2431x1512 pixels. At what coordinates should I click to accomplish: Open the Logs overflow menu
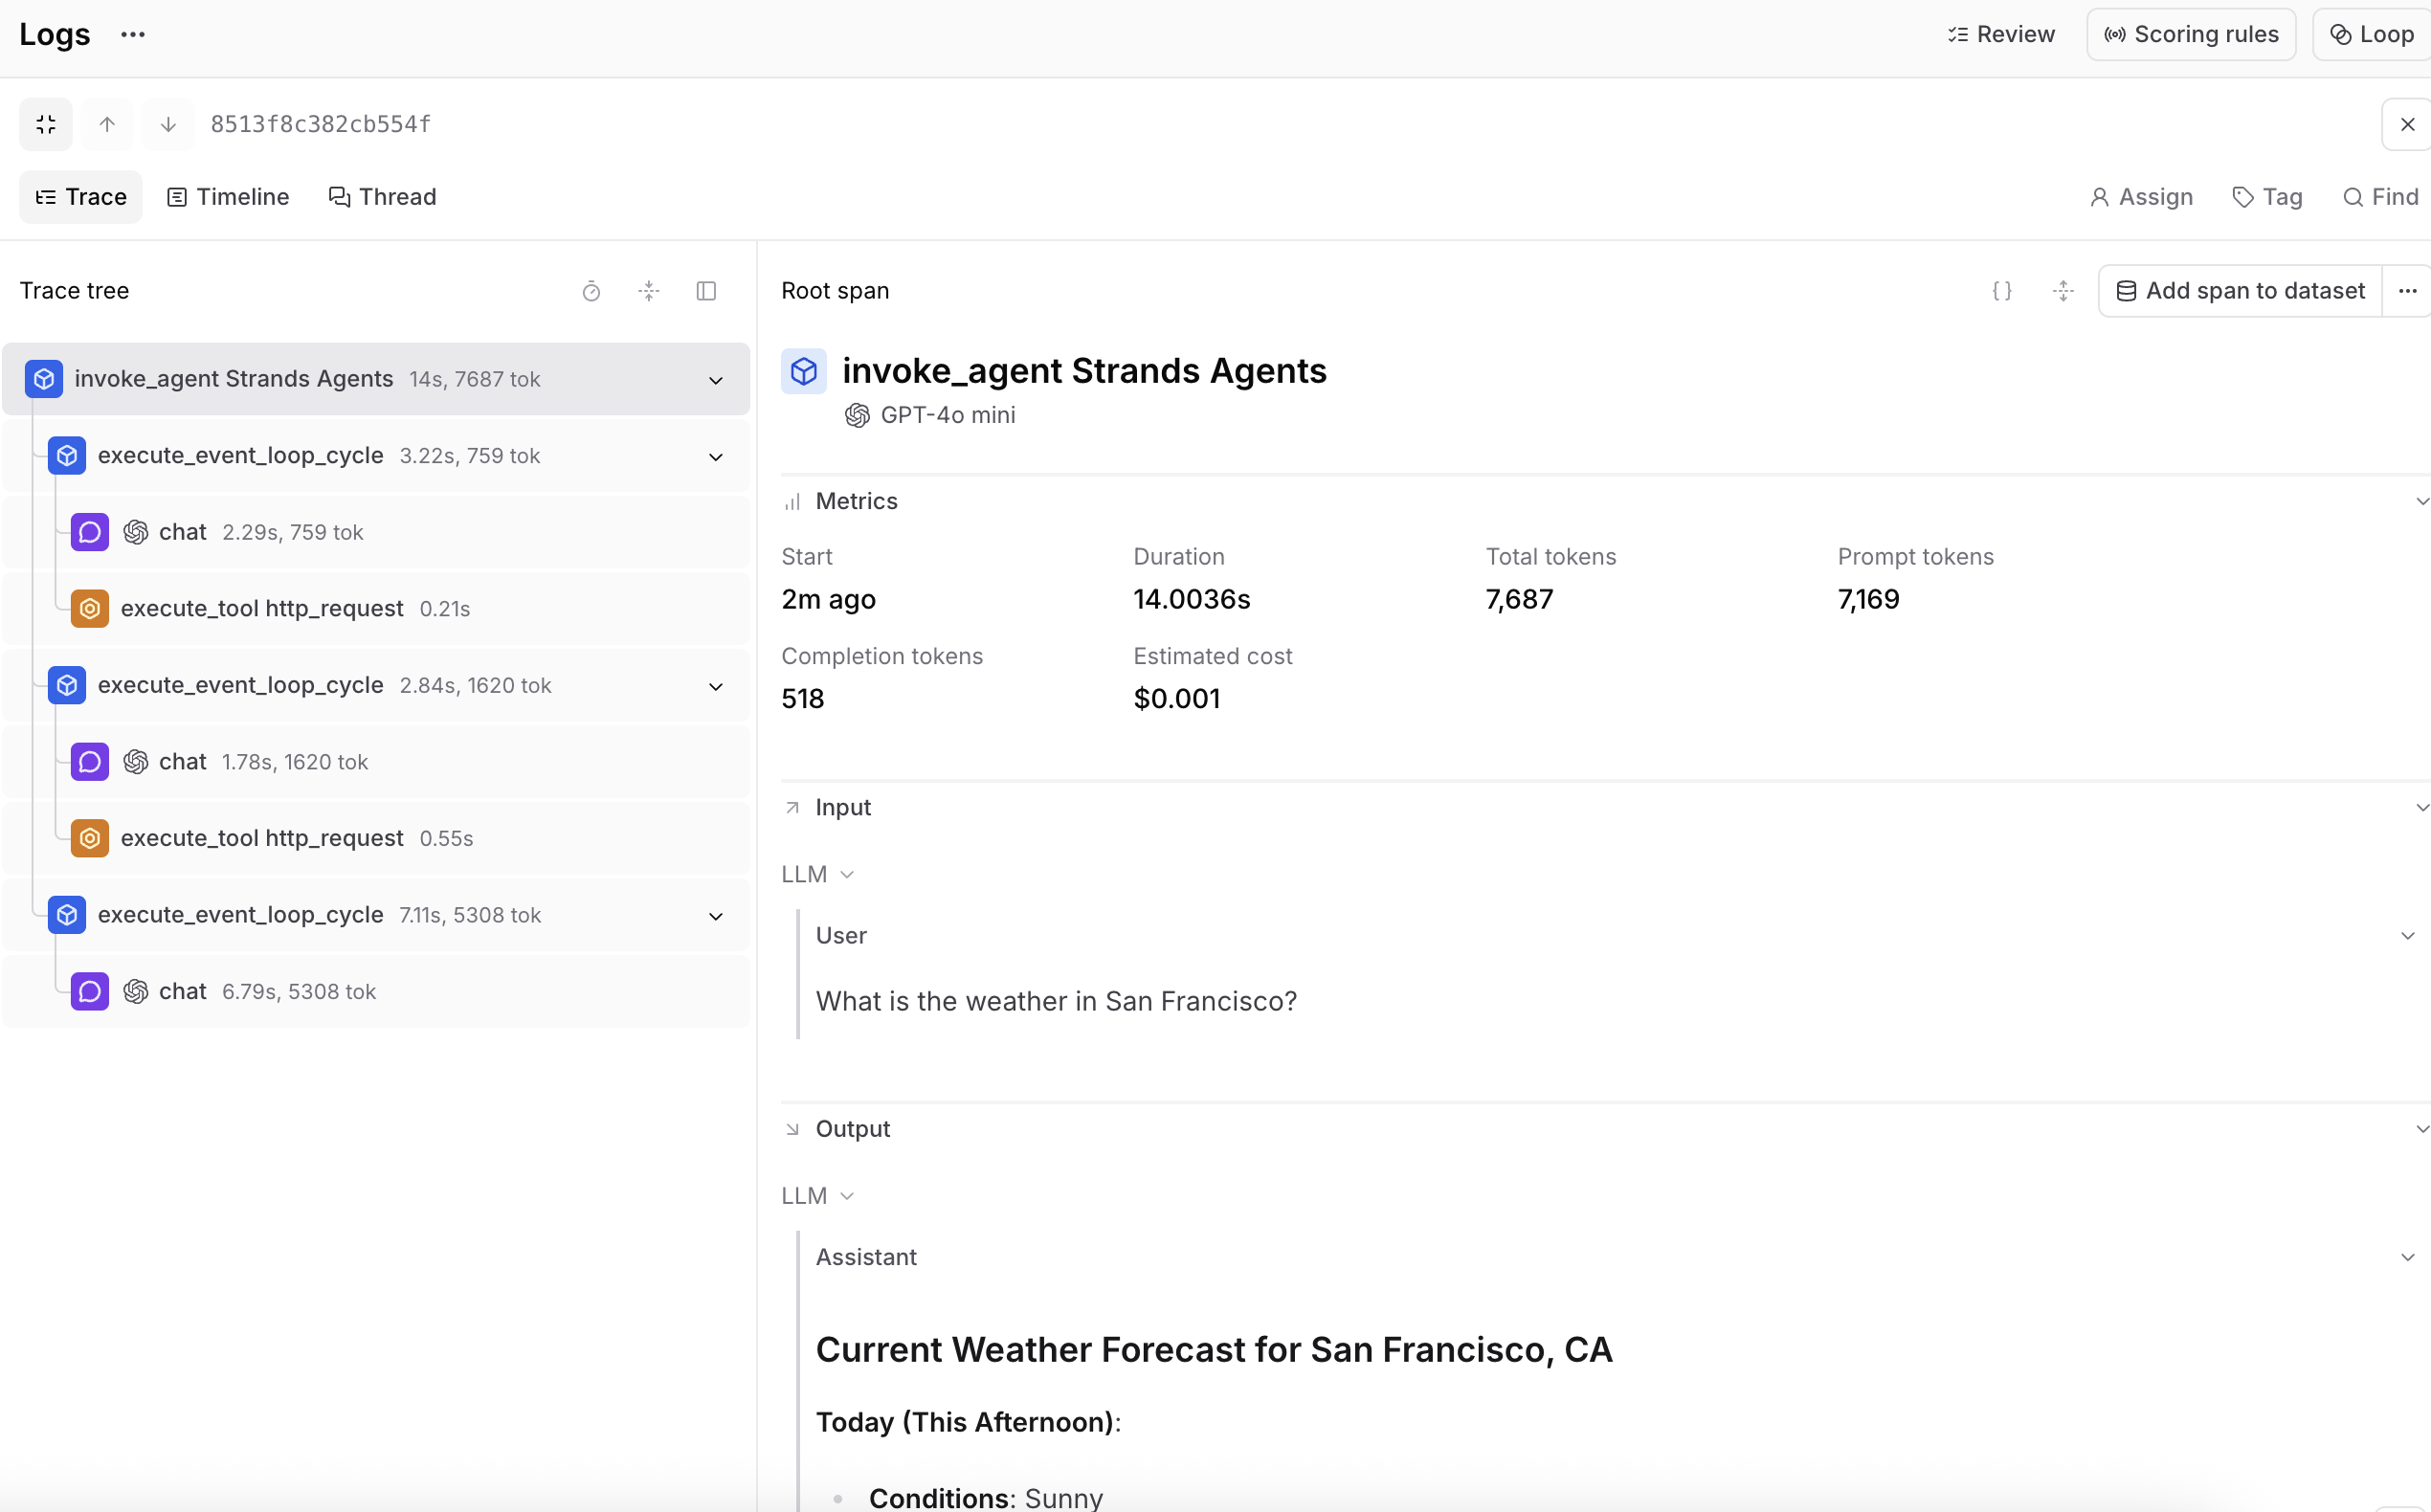[x=132, y=33]
